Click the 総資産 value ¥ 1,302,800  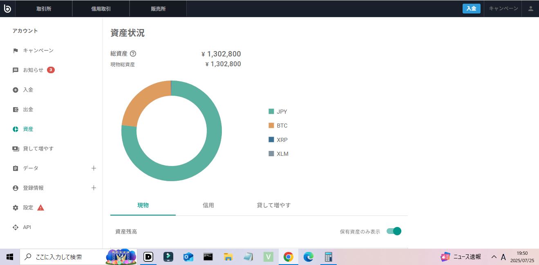pos(221,54)
